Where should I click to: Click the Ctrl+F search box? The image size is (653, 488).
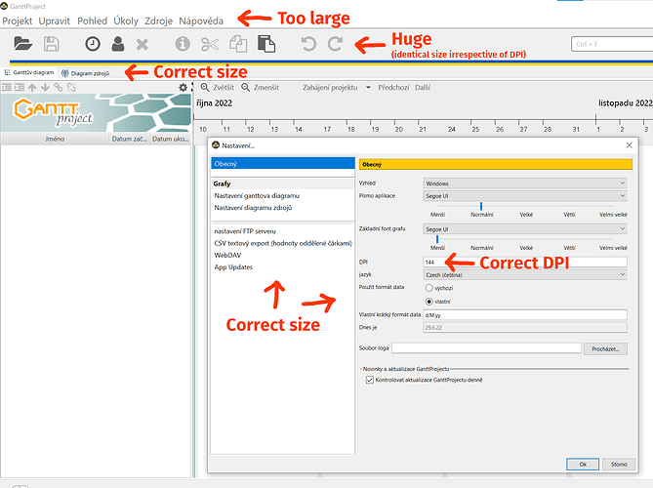[612, 44]
